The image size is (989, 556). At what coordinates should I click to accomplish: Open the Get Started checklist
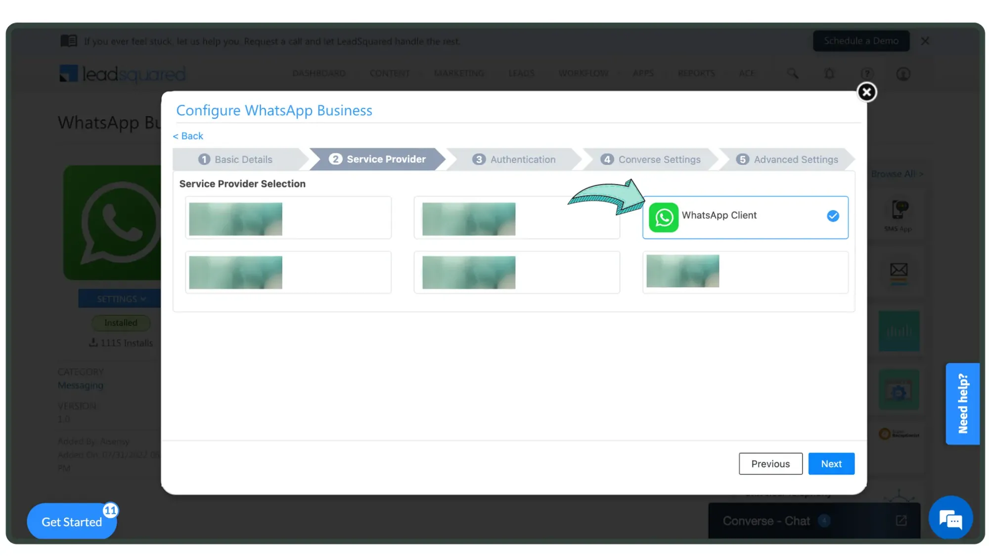tap(72, 521)
